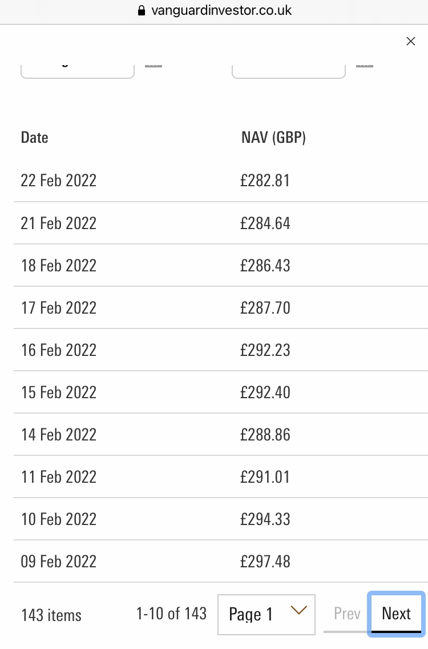Open the Page 1 selector box

coord(267,614)
